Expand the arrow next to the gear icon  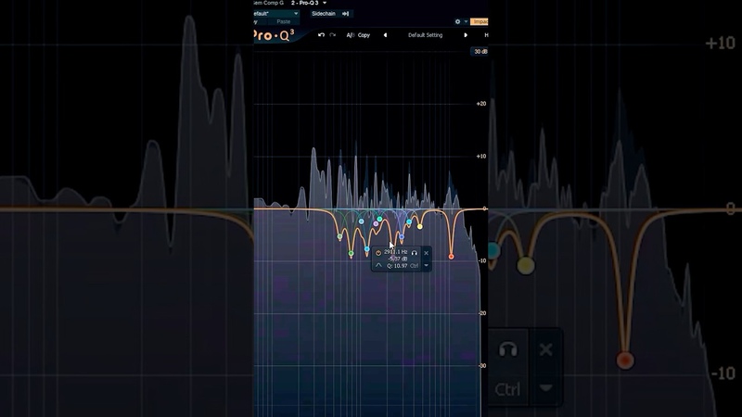pos(466,21)
